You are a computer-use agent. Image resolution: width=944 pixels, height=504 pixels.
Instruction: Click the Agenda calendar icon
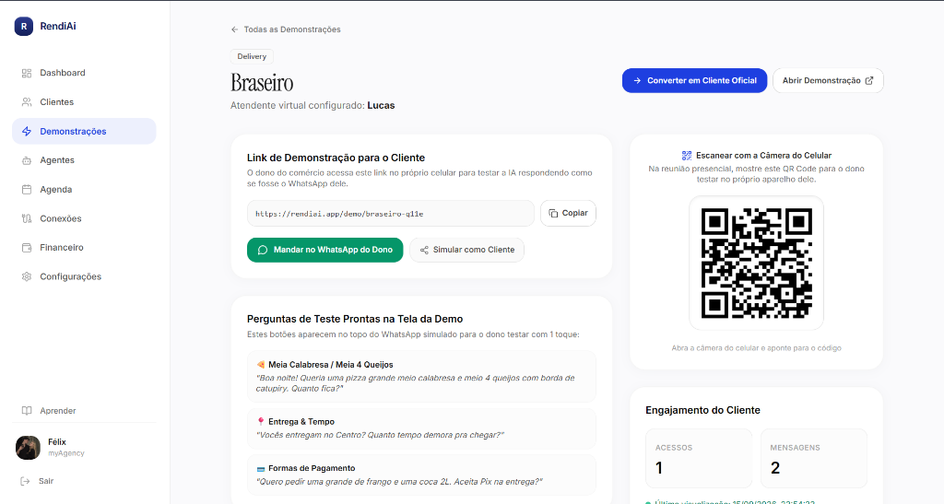27,190
